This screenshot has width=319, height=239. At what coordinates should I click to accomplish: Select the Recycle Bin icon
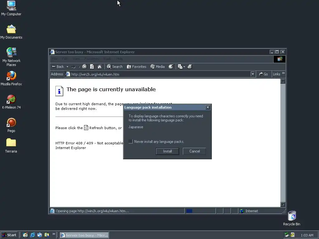[x=292, y=218]
